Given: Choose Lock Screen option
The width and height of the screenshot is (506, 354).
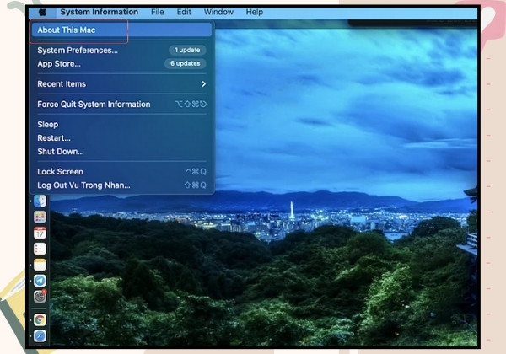Looking at the screenshot, I should [x=121, y=172].
